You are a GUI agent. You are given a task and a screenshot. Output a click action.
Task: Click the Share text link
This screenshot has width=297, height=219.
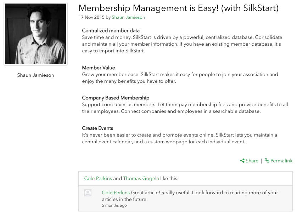click(252, 161)
